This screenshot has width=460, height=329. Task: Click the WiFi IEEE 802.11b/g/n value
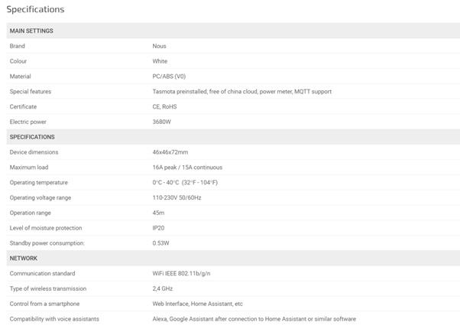point(183,273)
